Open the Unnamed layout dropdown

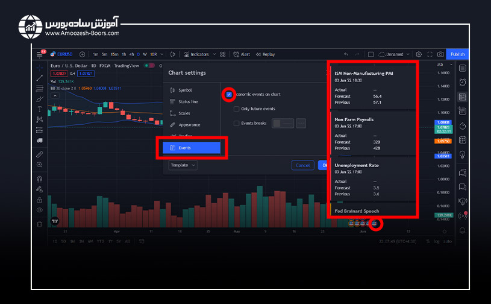[395, 54]
